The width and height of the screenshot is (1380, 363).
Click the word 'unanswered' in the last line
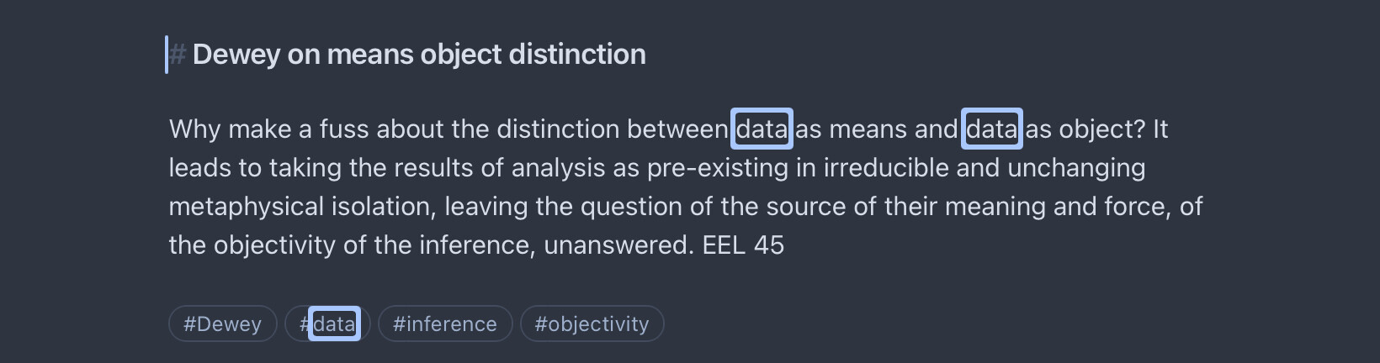point(617,245)
